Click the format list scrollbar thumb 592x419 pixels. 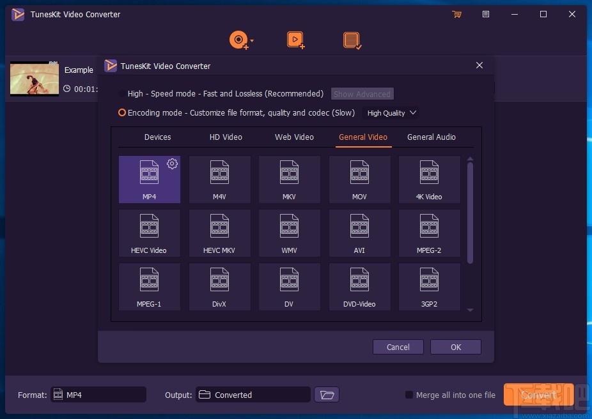click(470, 213)
